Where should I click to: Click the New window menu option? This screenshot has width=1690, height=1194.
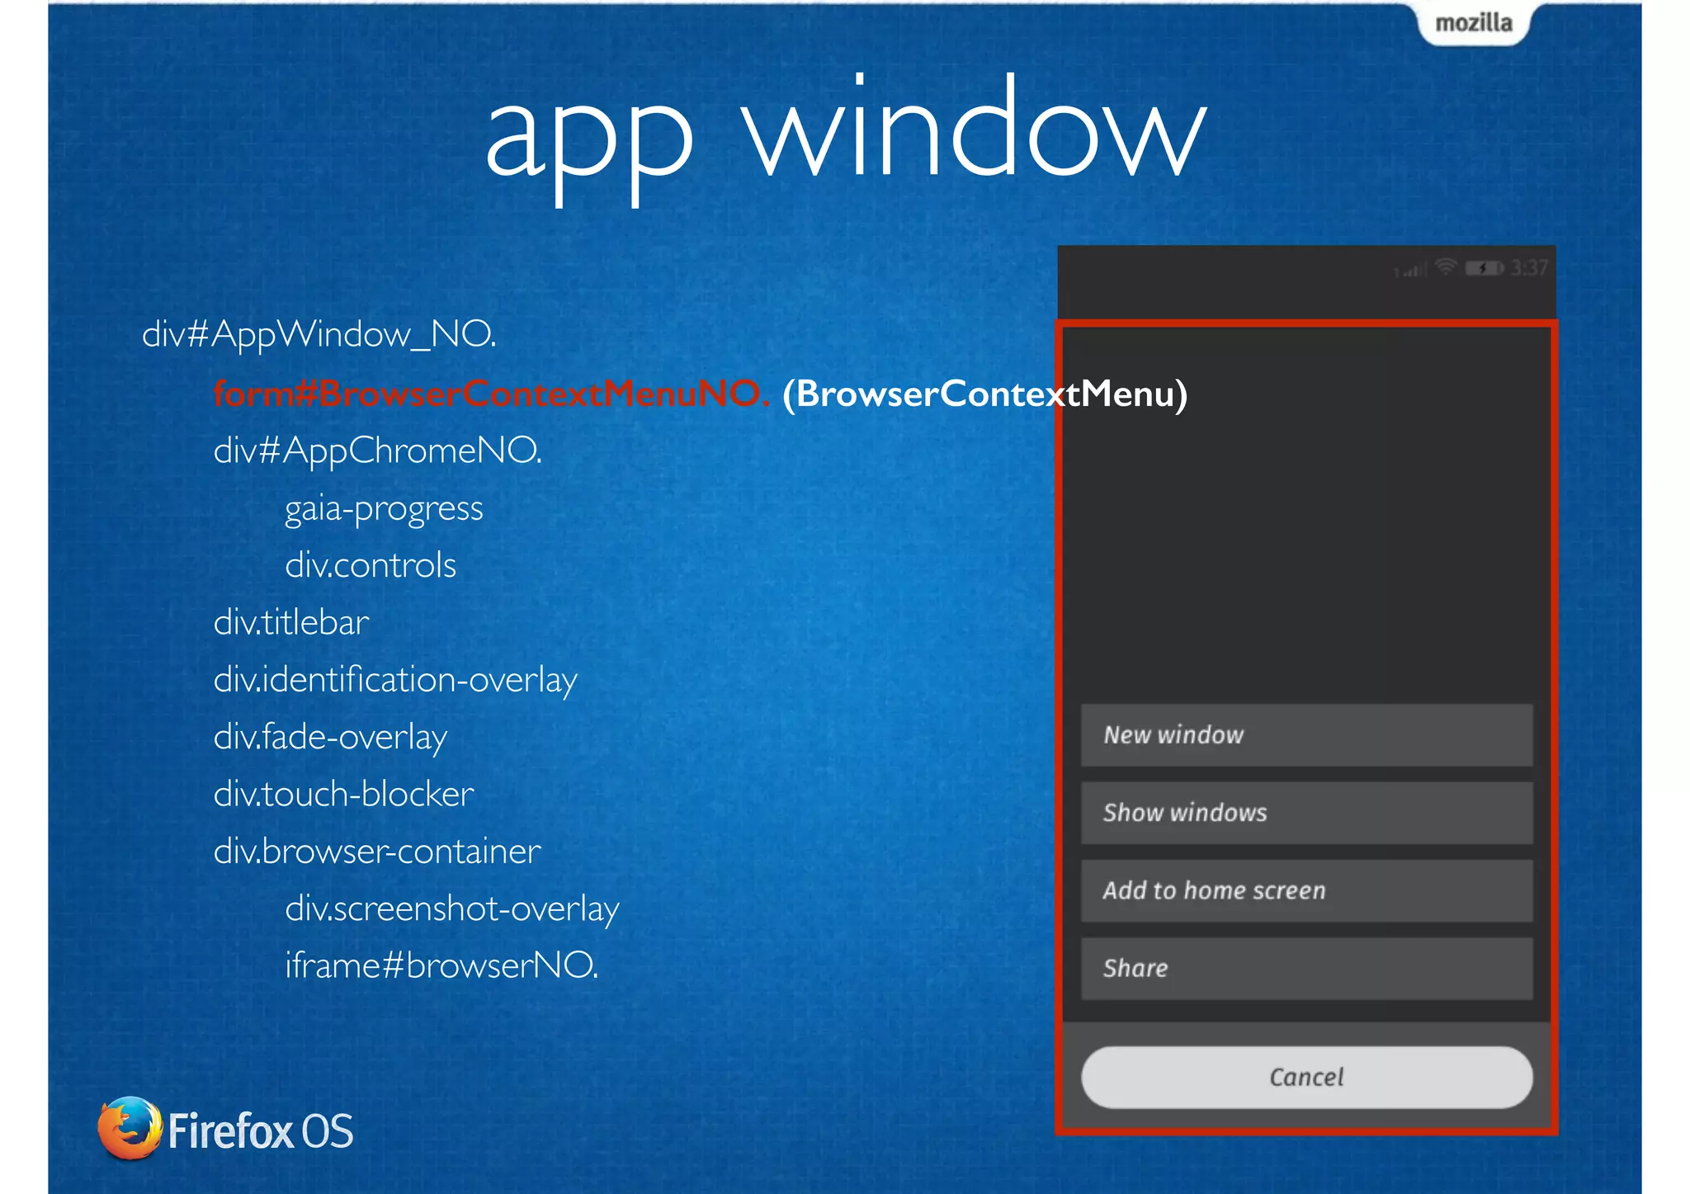coord(1306,734)
